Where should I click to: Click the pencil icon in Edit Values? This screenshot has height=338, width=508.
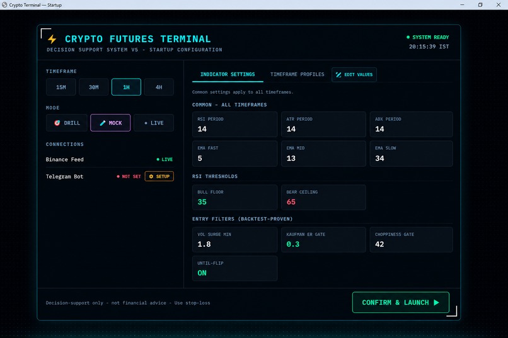point(338,75)
